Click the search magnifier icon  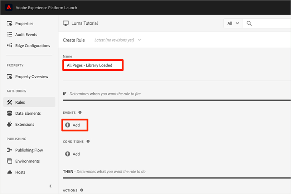pyautogui.click(x=249, y=23)
